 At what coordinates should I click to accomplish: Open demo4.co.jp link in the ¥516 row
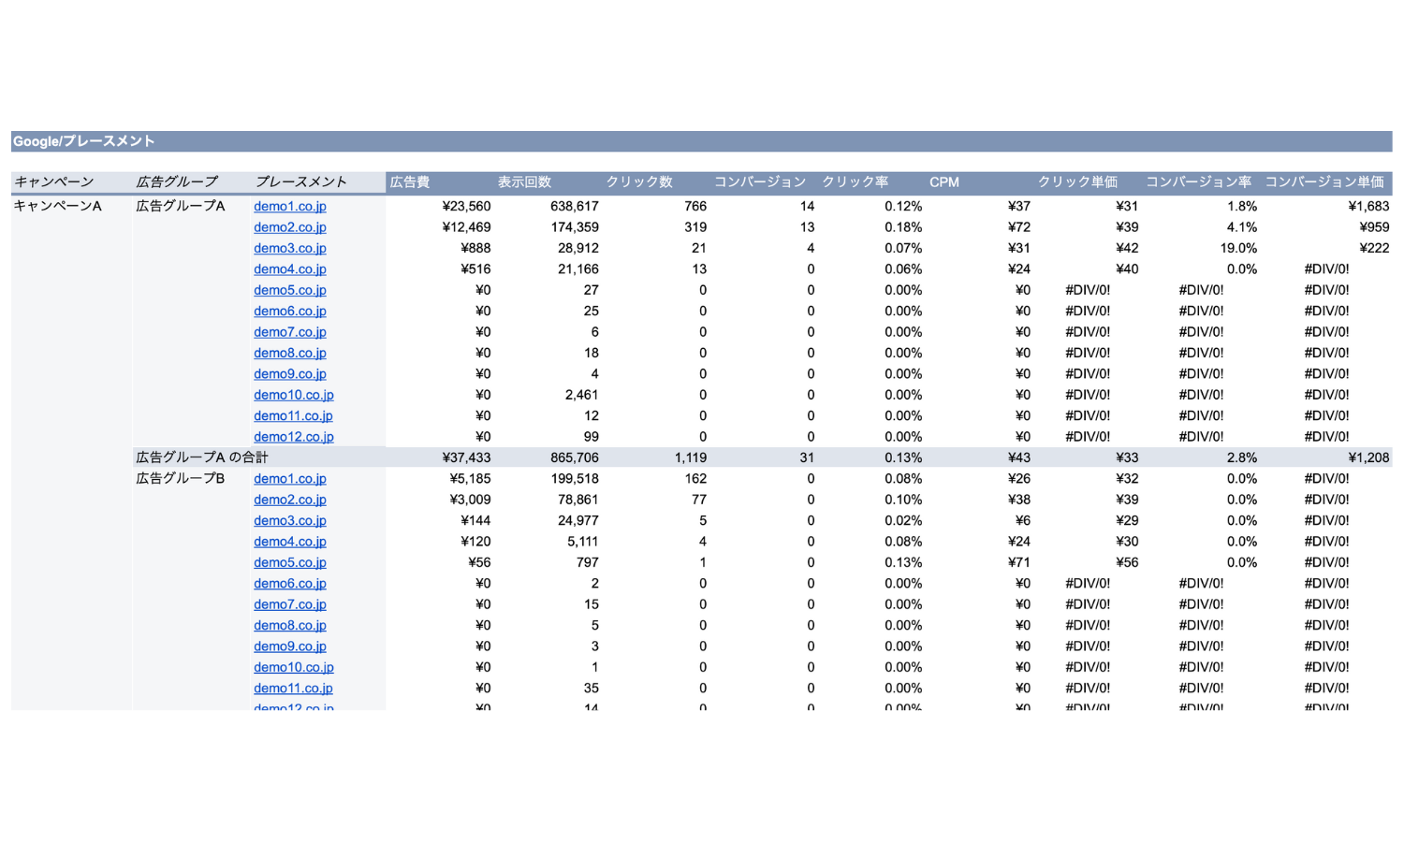click(290, 269)
